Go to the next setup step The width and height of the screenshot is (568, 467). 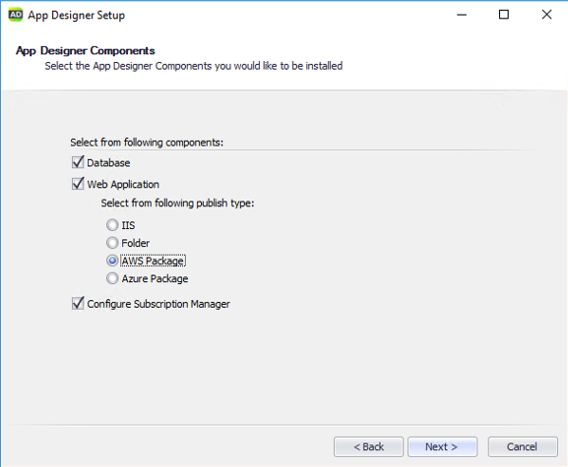442,446
